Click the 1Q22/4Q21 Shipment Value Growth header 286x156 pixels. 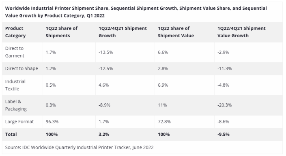point(241,32)
